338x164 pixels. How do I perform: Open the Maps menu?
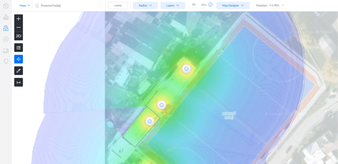click(24, 5)
